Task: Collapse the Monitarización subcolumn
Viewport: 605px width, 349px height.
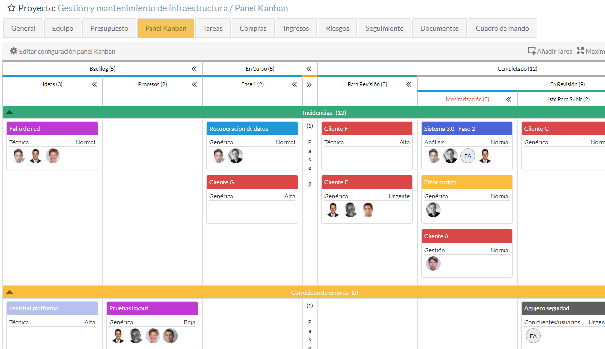Action: pyautogui.click(x=508, y=98)
